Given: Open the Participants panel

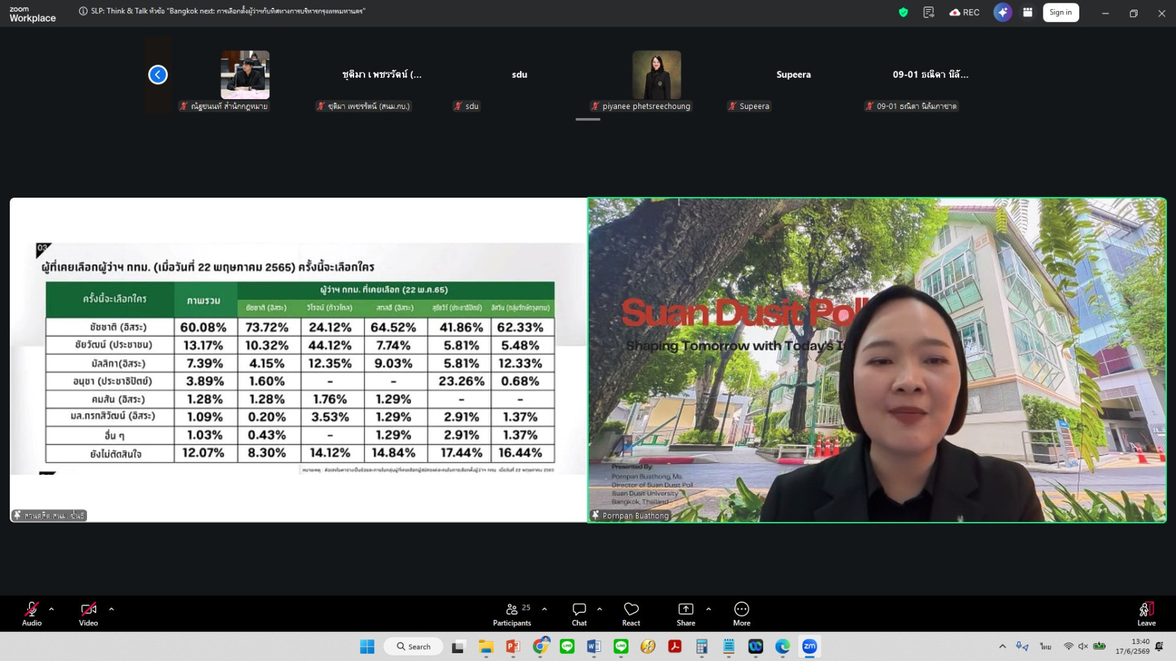Looking at the screenshot, I should [x=512, y=613].
